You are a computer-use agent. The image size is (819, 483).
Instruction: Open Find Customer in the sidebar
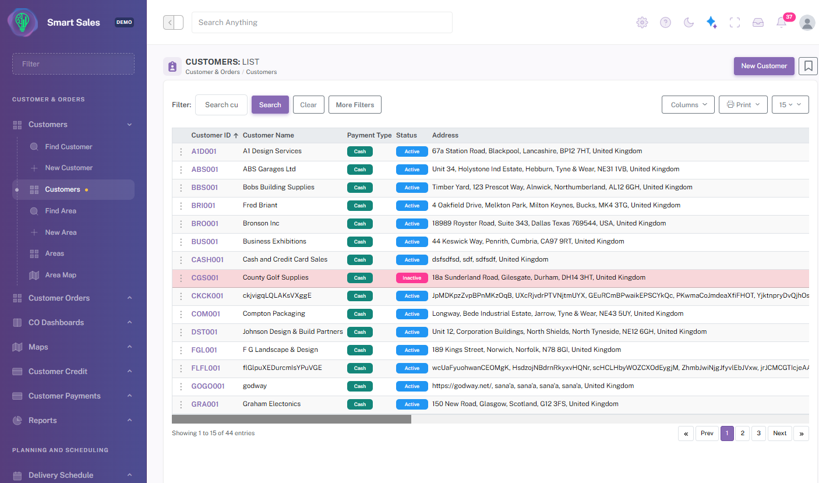tap(69, 147)
